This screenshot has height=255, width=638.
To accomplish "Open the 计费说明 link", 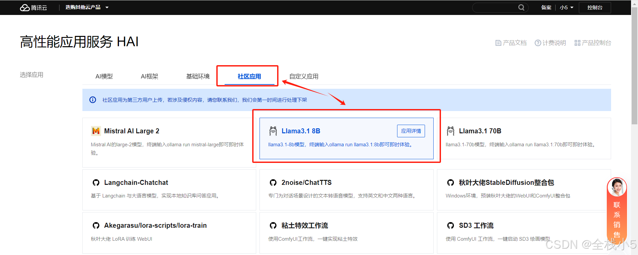I will click(x=550, y=43).
